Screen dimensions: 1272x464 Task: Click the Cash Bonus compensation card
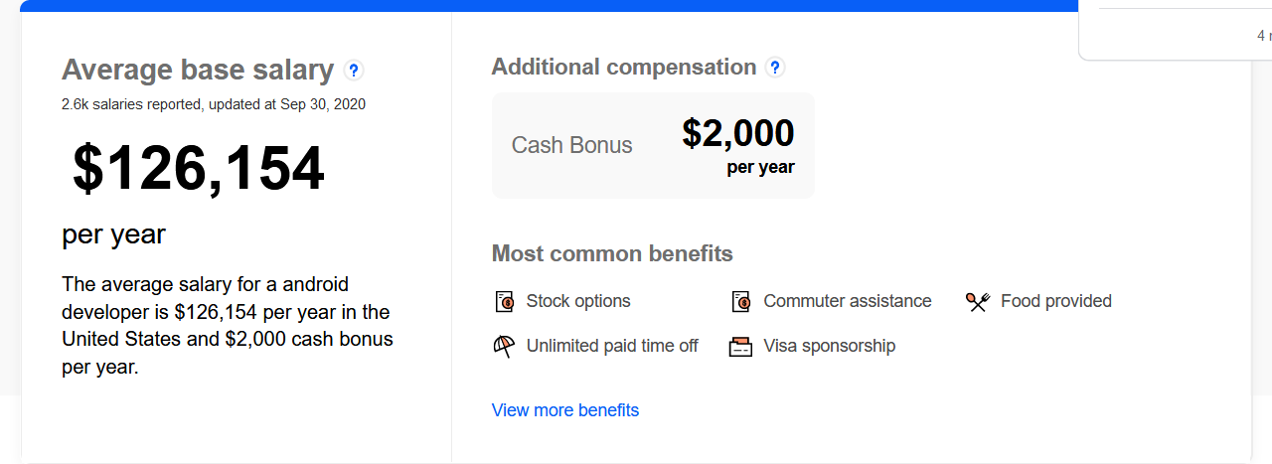point(653,145)
